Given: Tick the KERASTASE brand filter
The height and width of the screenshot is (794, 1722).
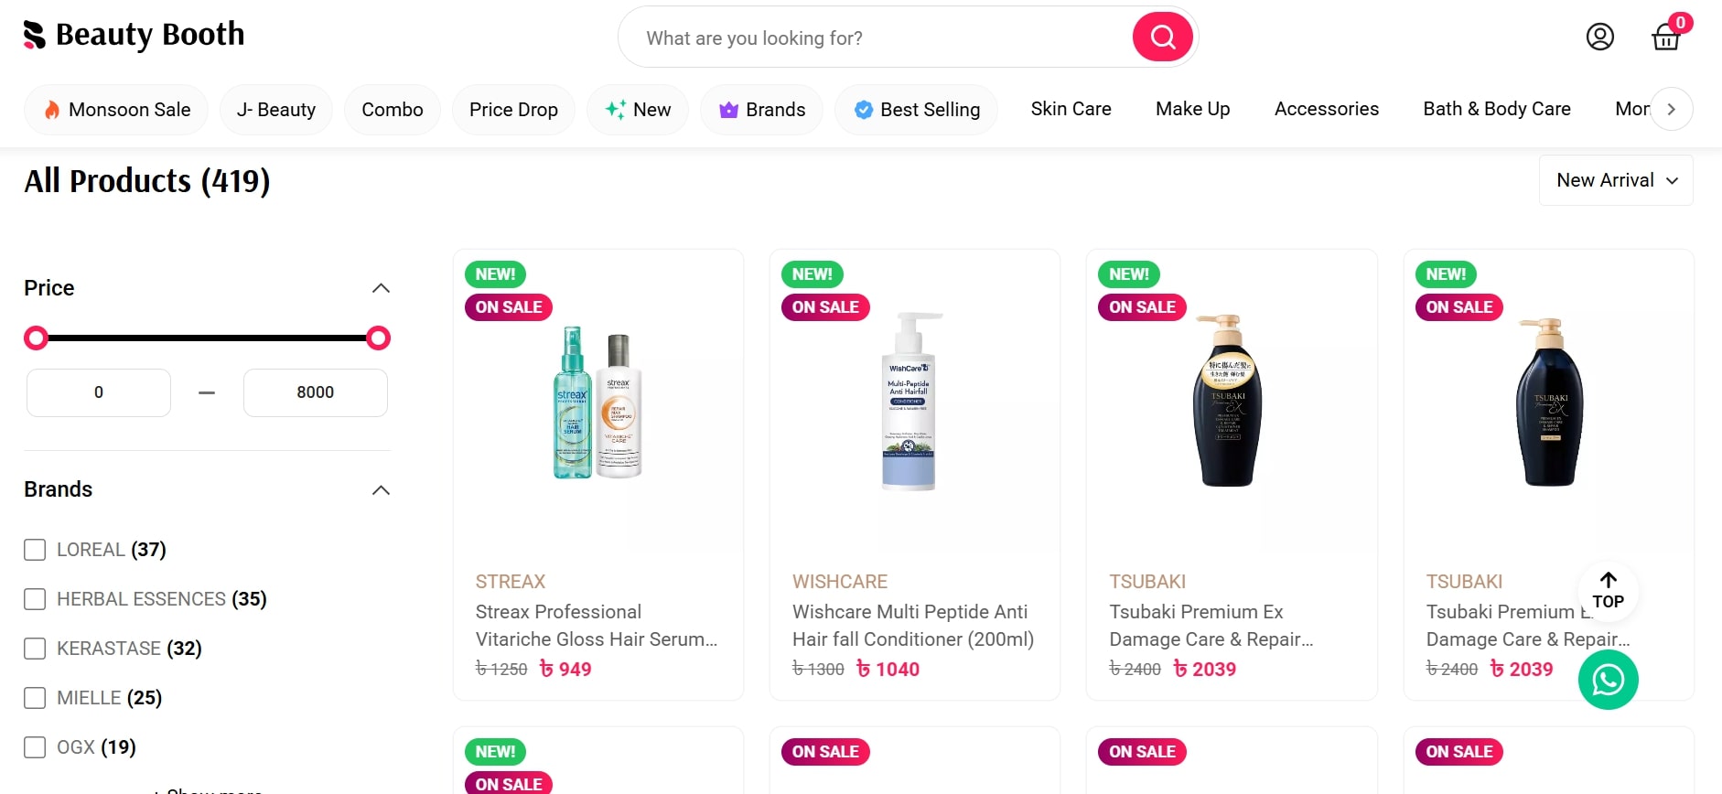Looking at the screenshot, I should click(x=35, y=649).
